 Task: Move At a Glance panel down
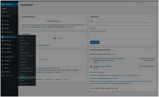(81, 34)
